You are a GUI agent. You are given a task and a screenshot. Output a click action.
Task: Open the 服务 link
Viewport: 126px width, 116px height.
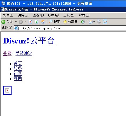coord(18,68)
